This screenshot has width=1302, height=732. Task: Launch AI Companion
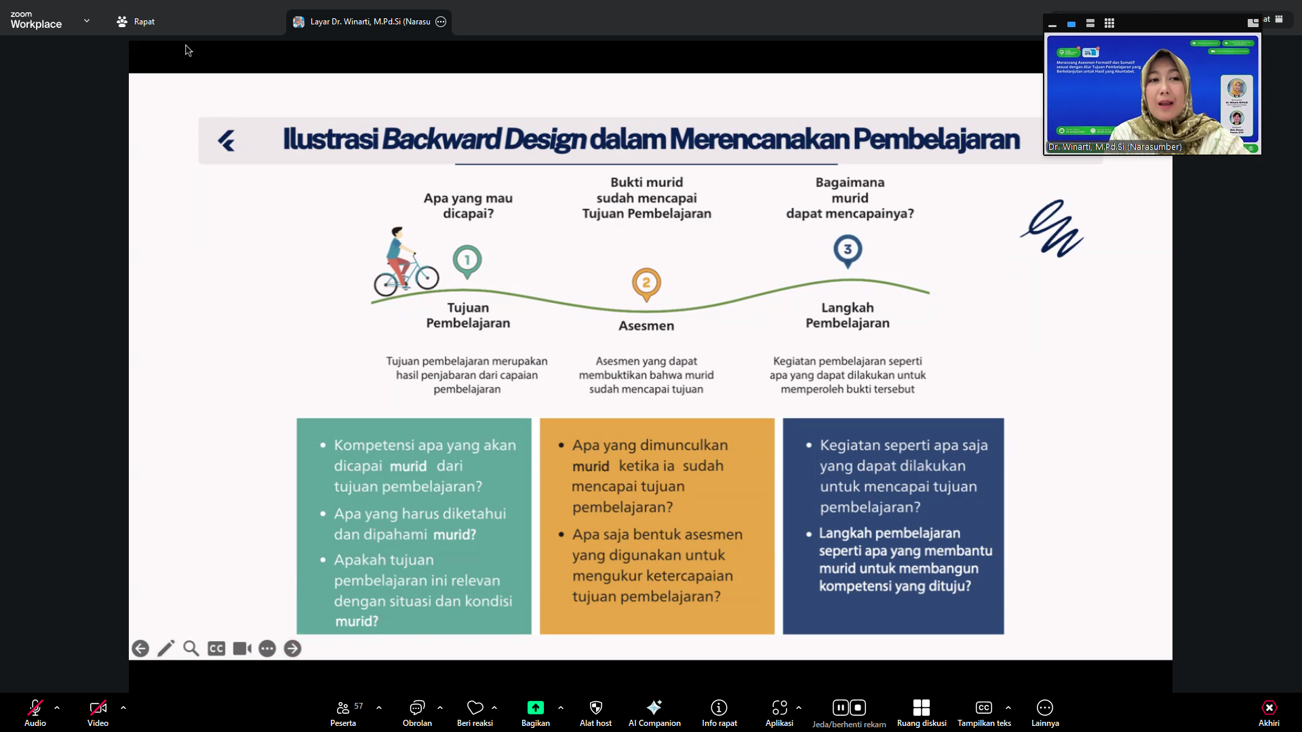(654, 712)
